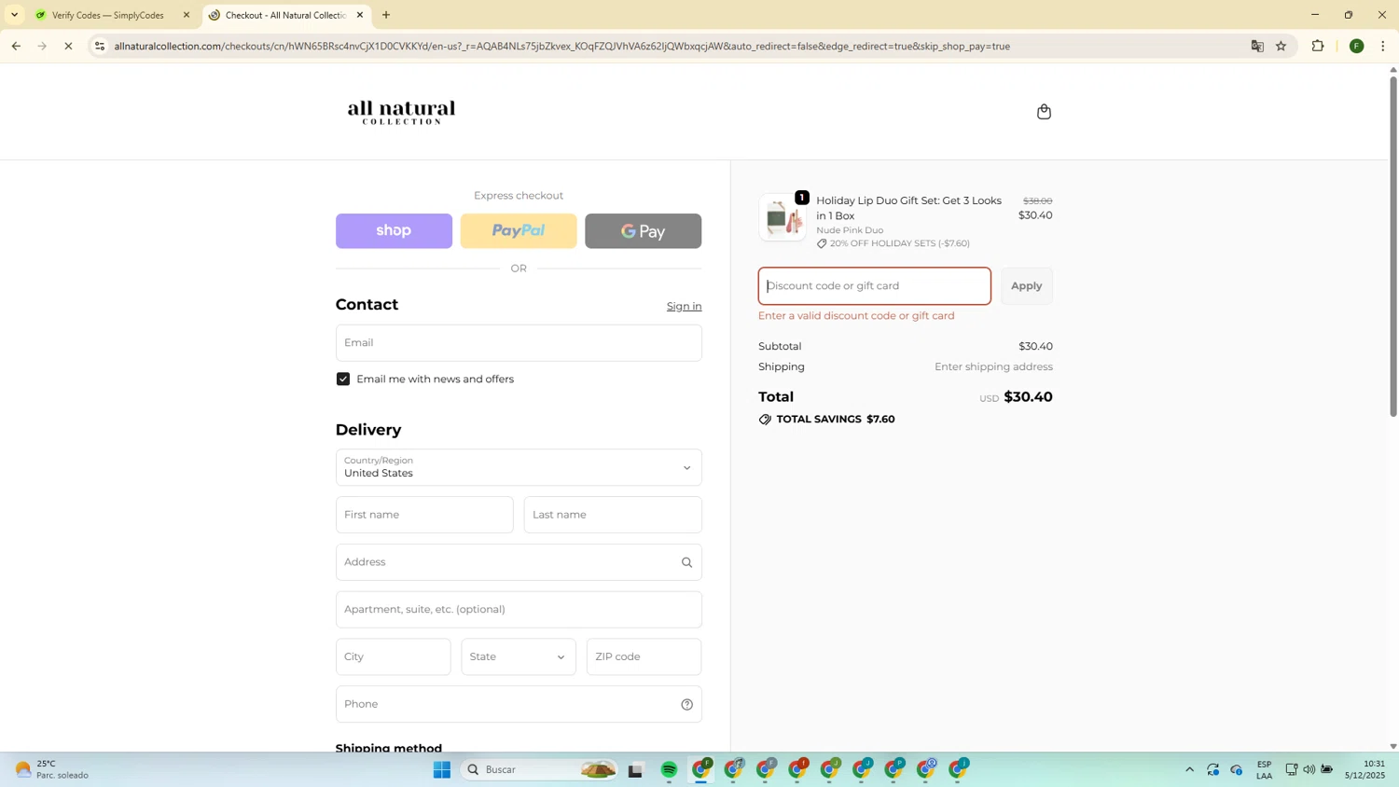This screenshot has width=1399, height=787.
Task: Click the Email input field
Action: [x=519, y=343]
